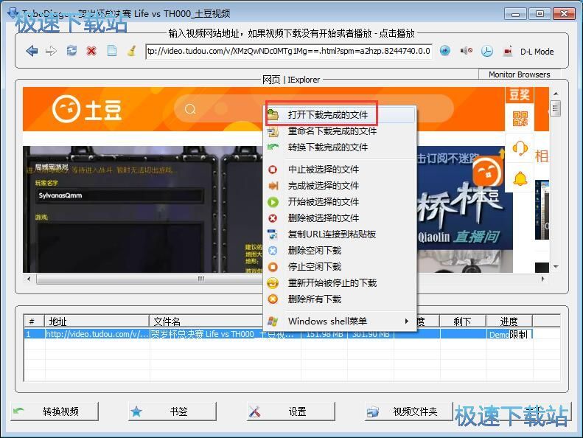The height and width of the screenshot is (438, 583).
Task: Click the Monitor Browsers tab
Action: point(519,74)
